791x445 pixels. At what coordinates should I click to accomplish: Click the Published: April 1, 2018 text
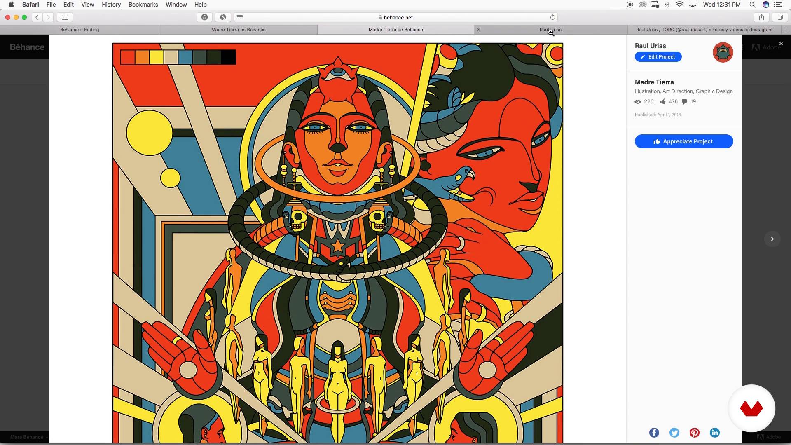click(x=658, y=115)
